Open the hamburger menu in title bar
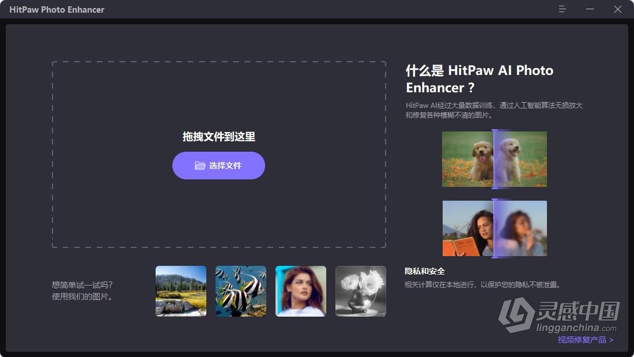The width and height of the screenshot is (634, 357). coord(562,9)
